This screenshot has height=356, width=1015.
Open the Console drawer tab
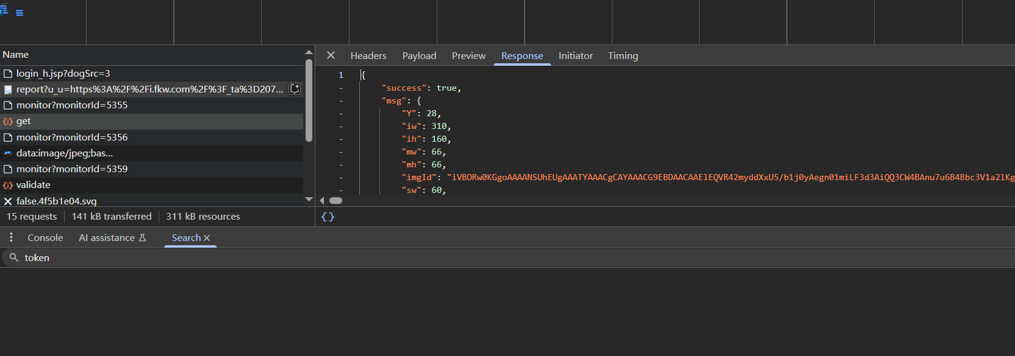coord(45,238)
